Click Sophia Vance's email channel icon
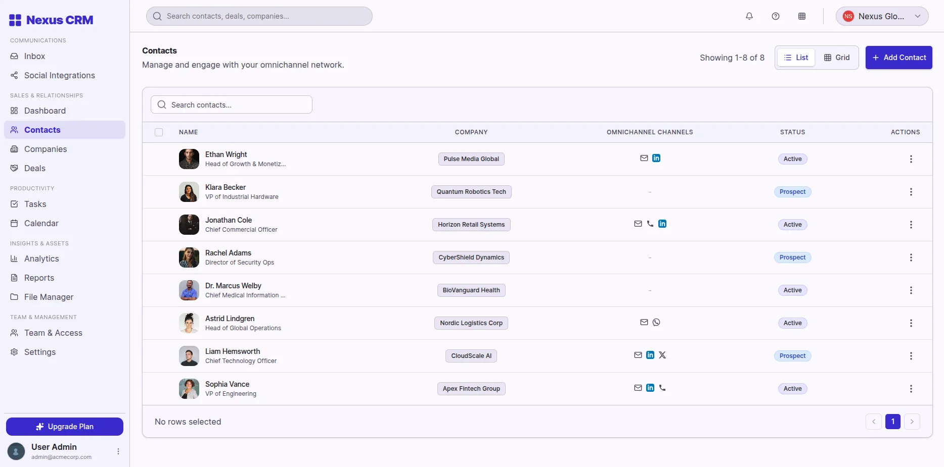The width and height of the screenshot is (944, 467). pyautogui.click(x=638, y=388)
